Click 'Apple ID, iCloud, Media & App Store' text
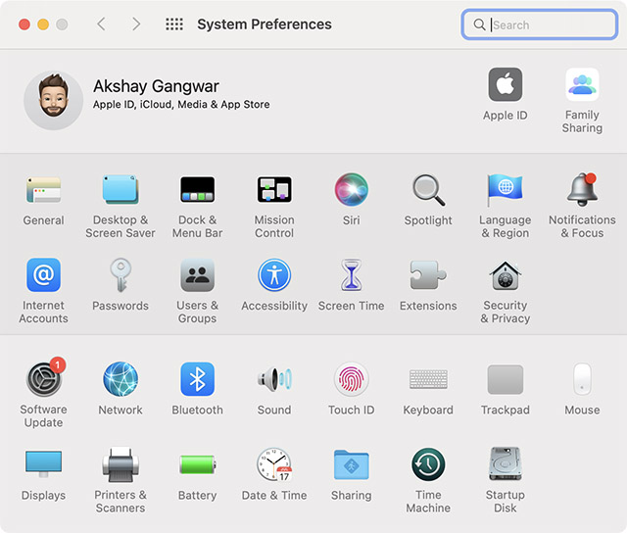 pos(181,105)
